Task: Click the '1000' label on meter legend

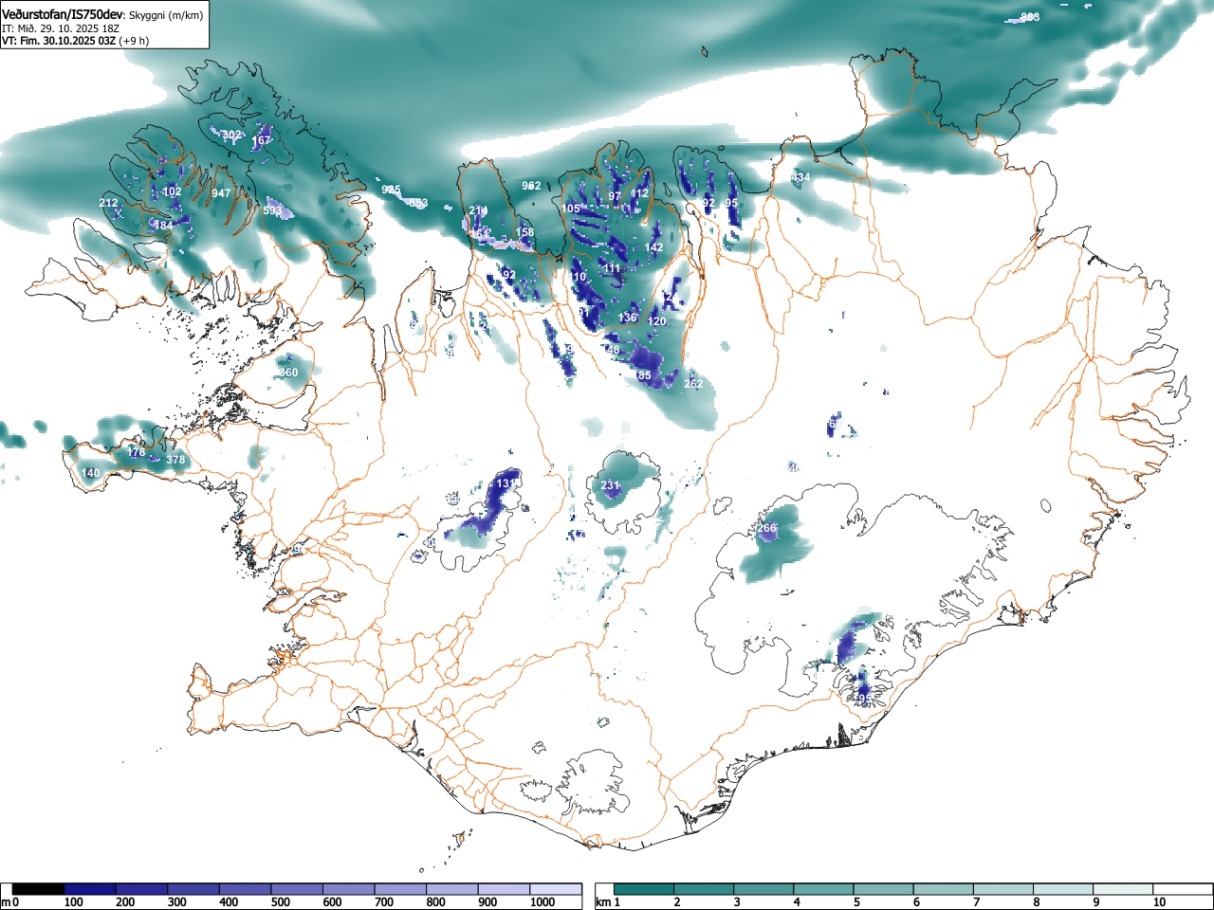Action: point(543,902)
